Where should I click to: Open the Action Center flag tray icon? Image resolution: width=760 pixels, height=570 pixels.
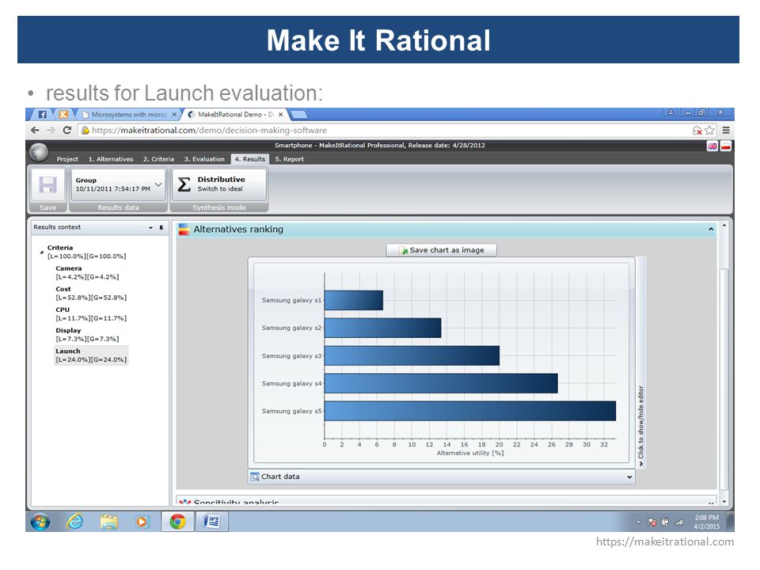pyautogui.click(x=652, y=522)
